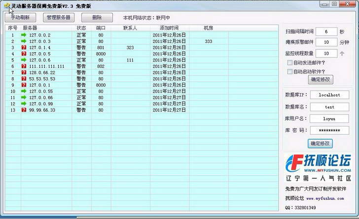359x219 pixels.
Task: Select server address 111.111.111.111
Action: (47, 66)
